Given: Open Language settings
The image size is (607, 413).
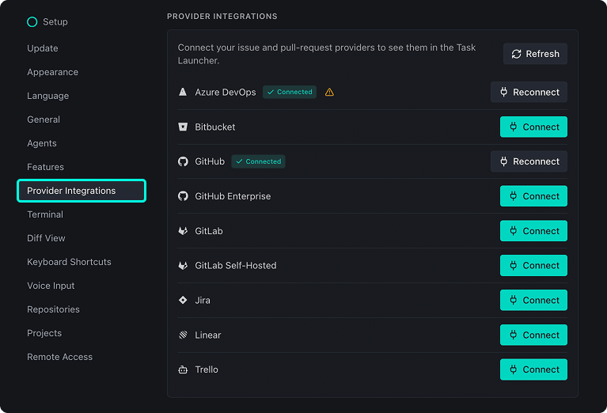Looking at the screenshot, I should 48,96.
